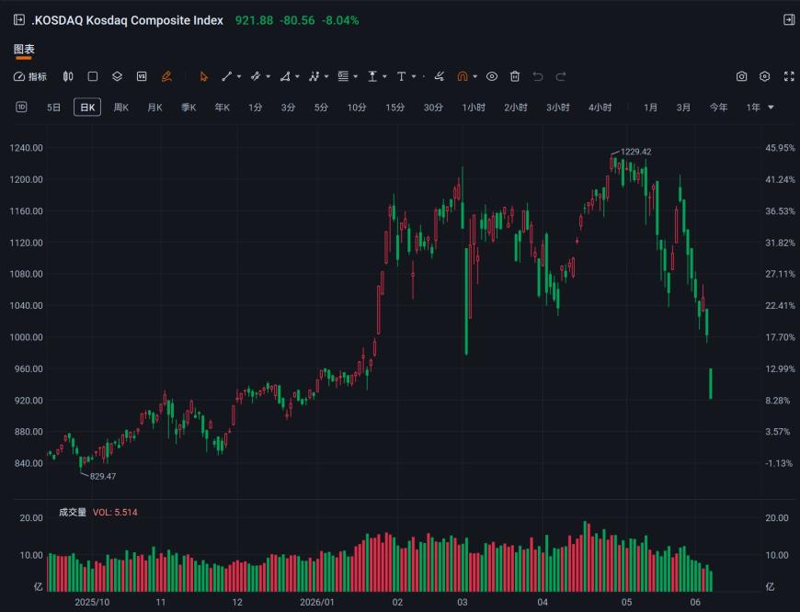The height and width of the screenshot is (612, 800).
Task: Toggle drawings visibility eye icon
Action: [x=492, y=76]
